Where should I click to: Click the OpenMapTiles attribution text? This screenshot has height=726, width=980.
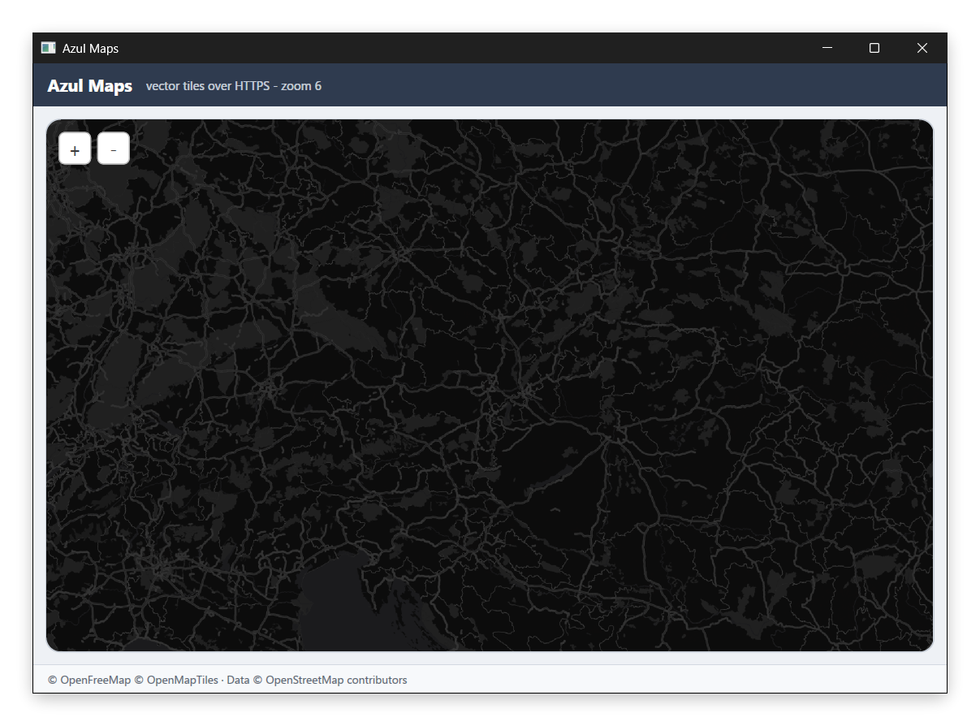click(176, 680)
